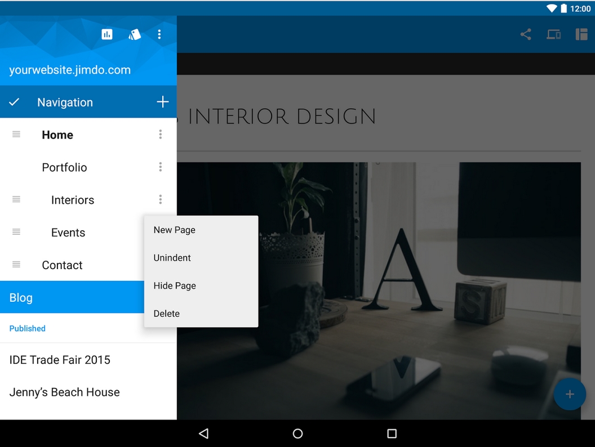The width and height of the screenshot is (595, 447).
Task: Tap the share icon in the toolbar
Action: 526,34
